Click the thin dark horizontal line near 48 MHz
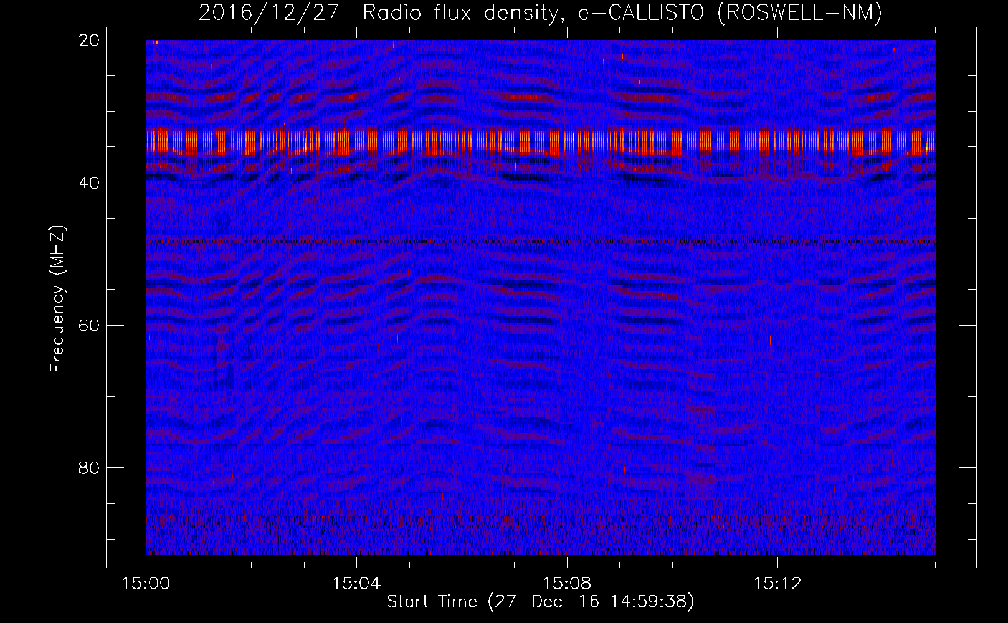Viewport: 1008px width, 623px height. (x=541, y=242)
